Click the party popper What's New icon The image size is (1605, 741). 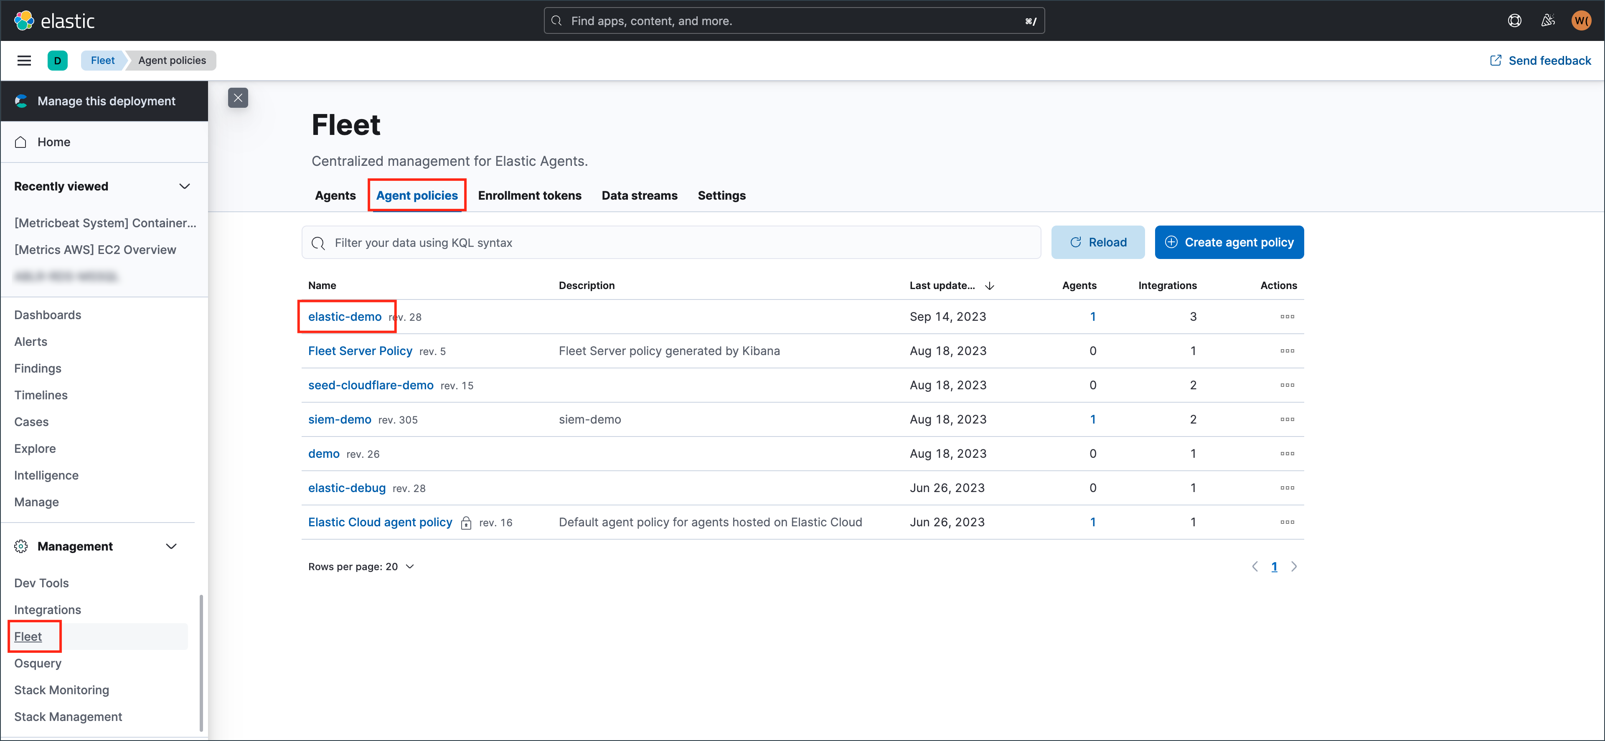tap(1548, 20)
